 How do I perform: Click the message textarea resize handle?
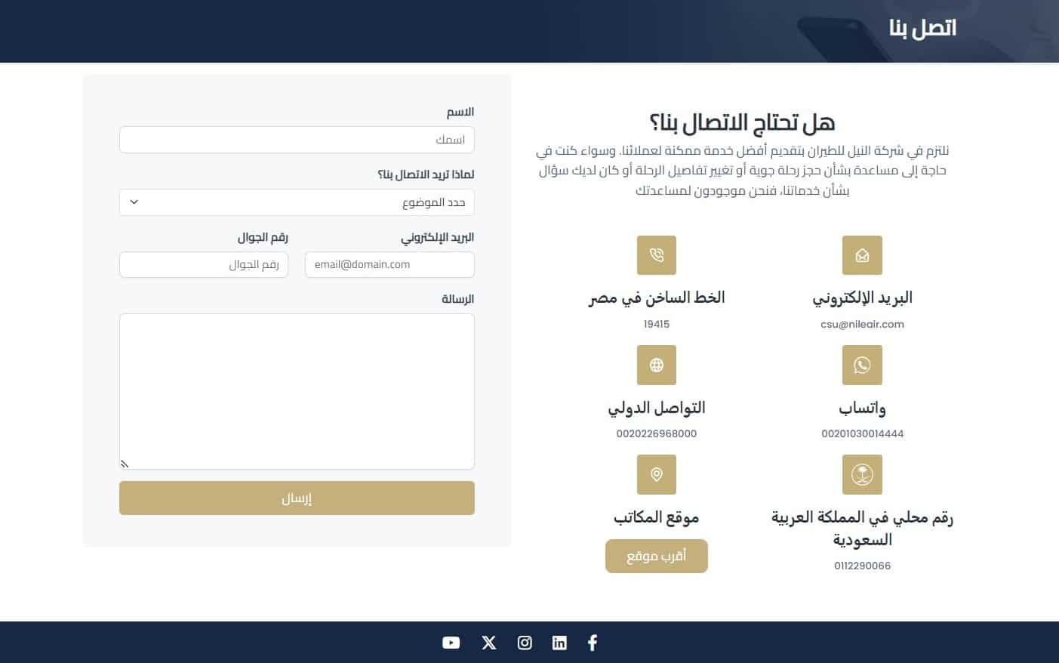125,464
